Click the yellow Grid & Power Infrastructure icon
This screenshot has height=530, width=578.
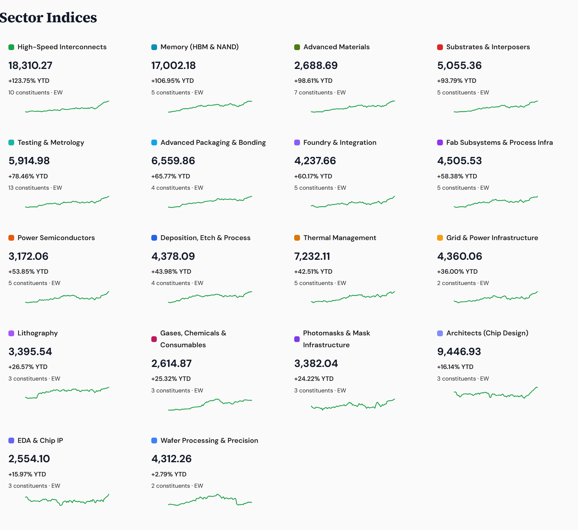click(440, 237)
